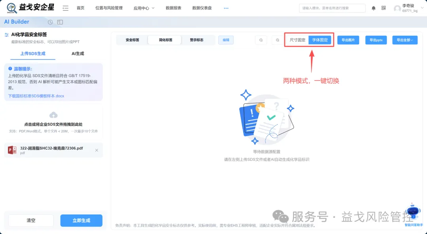
Task: Click the SDS upload drop zone text
Action: [x=53, y=124]
